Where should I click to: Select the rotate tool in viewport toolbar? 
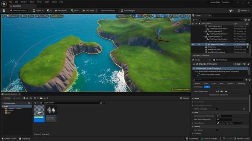pos(140,16)
